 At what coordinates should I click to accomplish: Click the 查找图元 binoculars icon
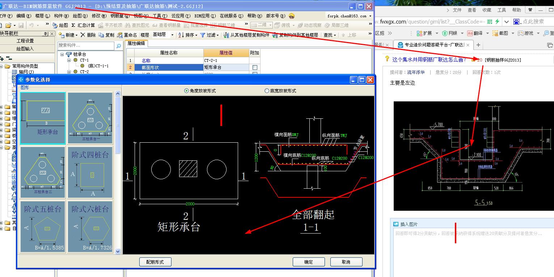click(128, 25)
